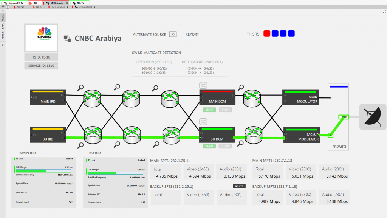The image size is (387, 218).
Task: Expand the arrow after NILESAT breadcrumb
Action: [x=28, y=7]
